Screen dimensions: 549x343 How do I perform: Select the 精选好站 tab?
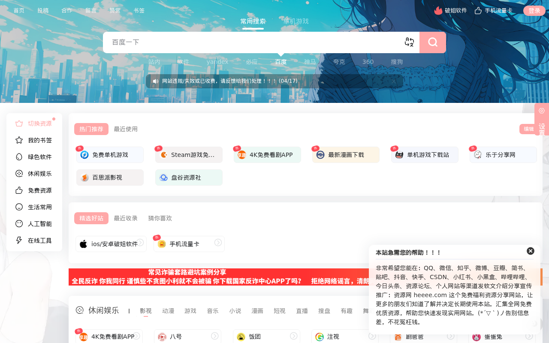91,218
